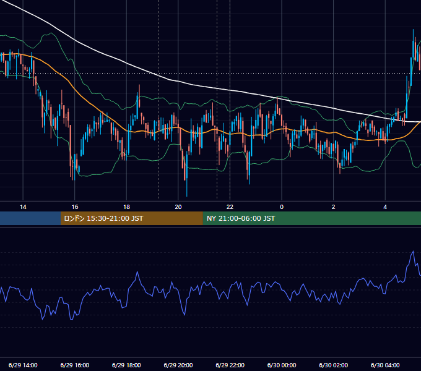Viewport: 421px width, 371px height.
Task: Click the 14 hour label on the price chart axis
Action: (x=23, y=207)
